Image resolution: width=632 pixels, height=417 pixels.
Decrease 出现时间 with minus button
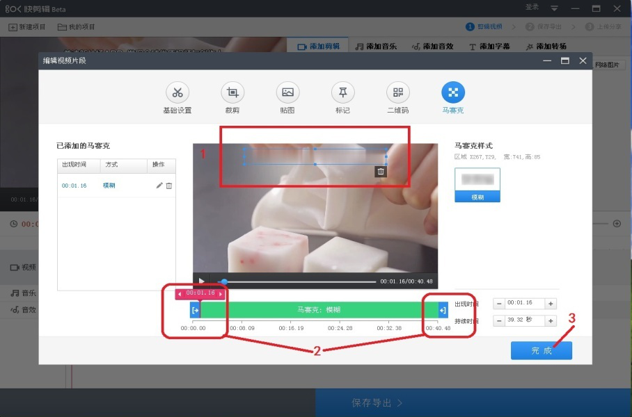coord(499,304)
